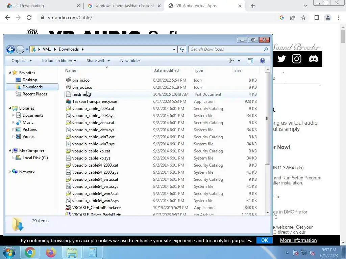Expand Documents library node
The height and width of the screenshot is (259, 346).
coord(13,115)
